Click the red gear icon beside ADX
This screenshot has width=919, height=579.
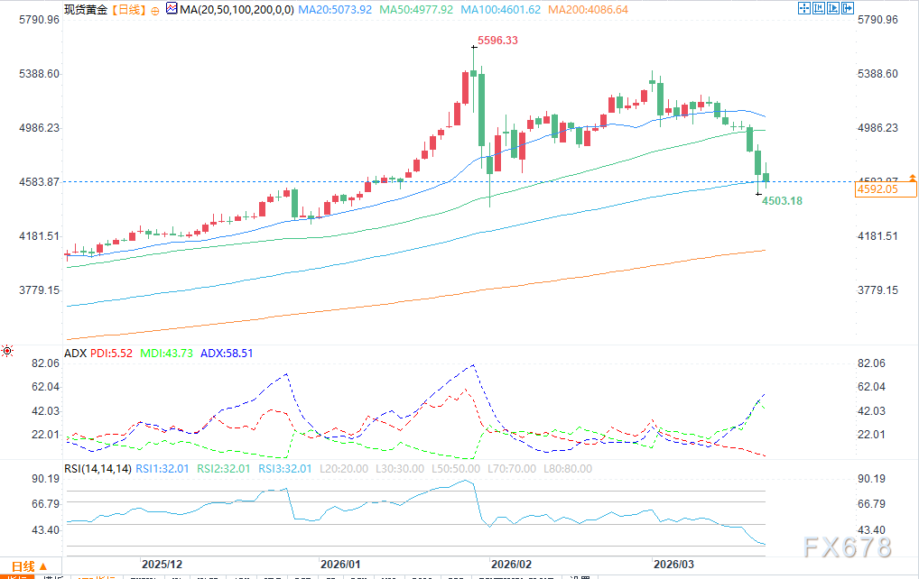click(x=7, y=351)
